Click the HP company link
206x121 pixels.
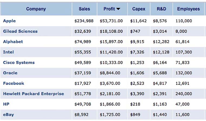[6, 104]
